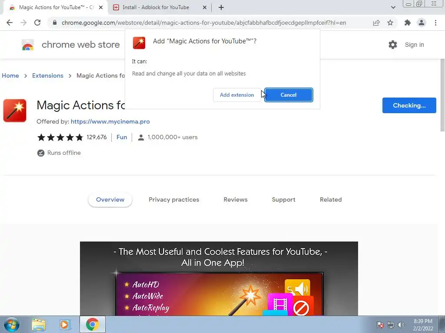Open the Support tab
This screenshot has height=333, width=445.
click(x=283, y=199)
